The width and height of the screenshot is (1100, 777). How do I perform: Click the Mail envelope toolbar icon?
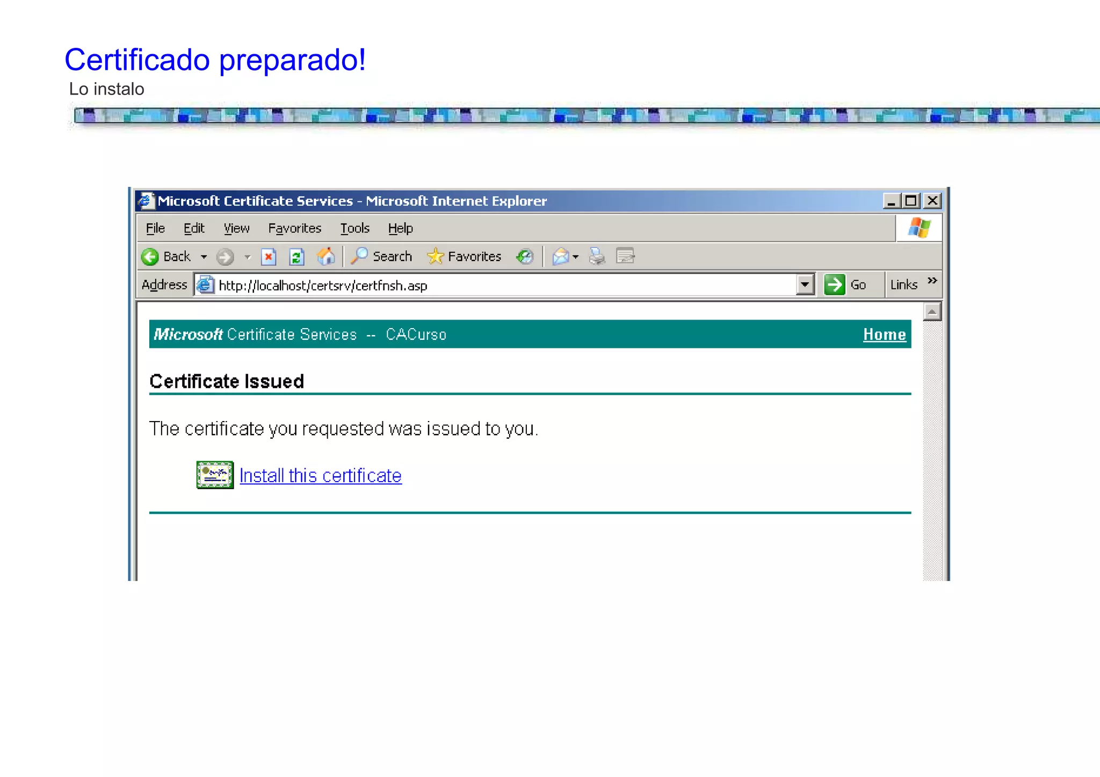click(561, 257)
